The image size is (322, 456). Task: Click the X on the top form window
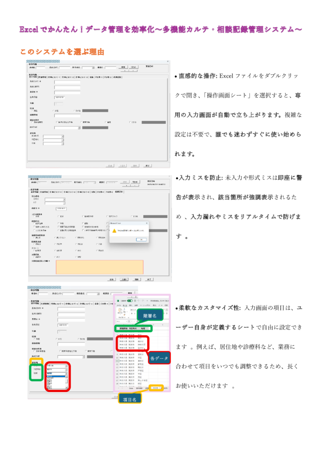pos(167,61)
